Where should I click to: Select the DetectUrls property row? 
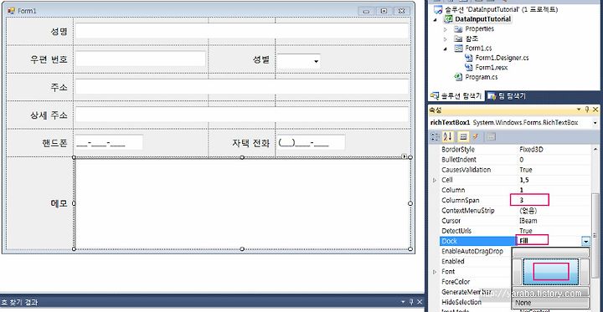[x=515, y=231]
